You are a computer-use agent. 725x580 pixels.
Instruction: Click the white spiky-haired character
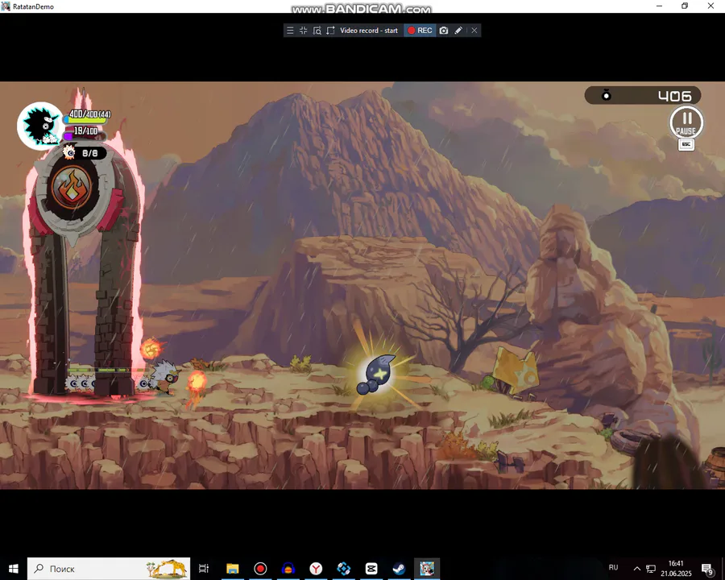click(x=165, y=377)
